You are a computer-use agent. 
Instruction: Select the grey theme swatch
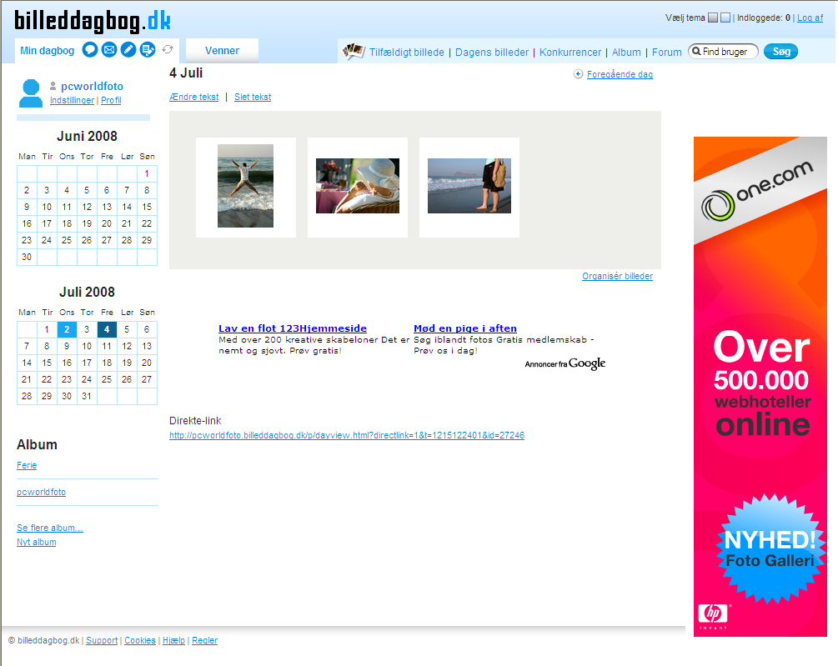coord(713,18)
